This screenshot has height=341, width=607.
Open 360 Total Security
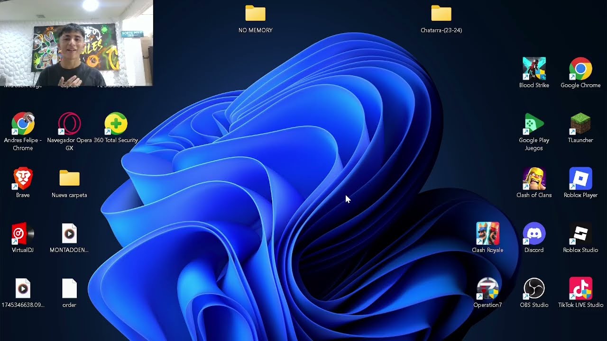click(x=116, y=124)
